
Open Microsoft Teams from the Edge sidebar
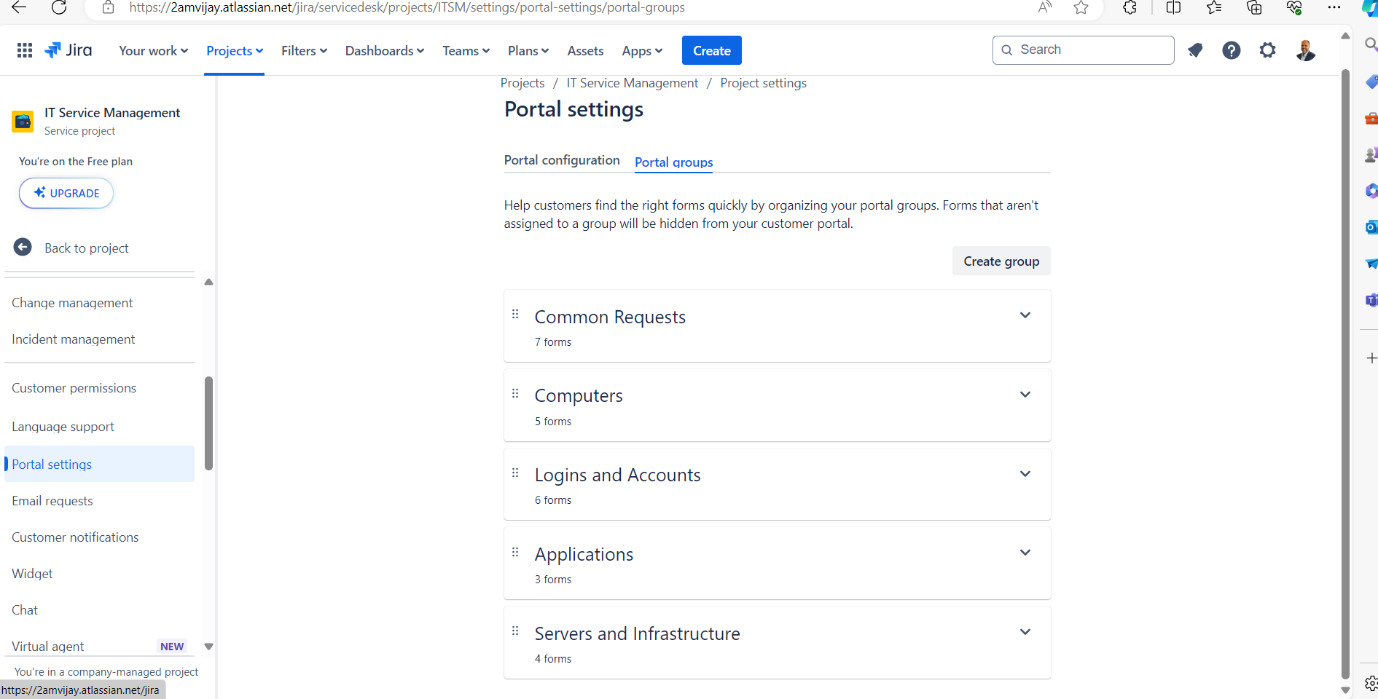click(1371, 300)
